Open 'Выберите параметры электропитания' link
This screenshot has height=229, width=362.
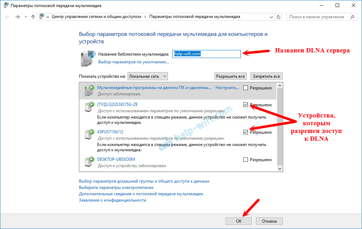pyautogui.click(x=116, y=188)
